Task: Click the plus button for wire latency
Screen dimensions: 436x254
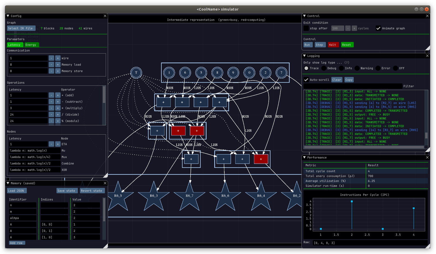Action: (x=58, y=58)
